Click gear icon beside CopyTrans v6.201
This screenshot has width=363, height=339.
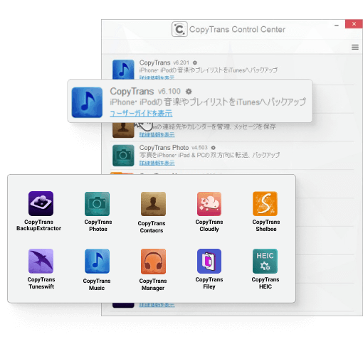195,63
